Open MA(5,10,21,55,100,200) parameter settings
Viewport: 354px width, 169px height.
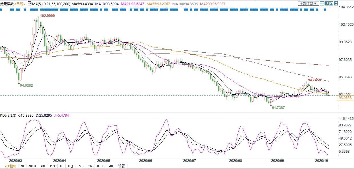(51, 4)
